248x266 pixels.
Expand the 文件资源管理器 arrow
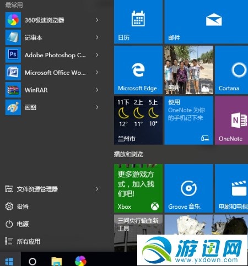pos(97,189)
